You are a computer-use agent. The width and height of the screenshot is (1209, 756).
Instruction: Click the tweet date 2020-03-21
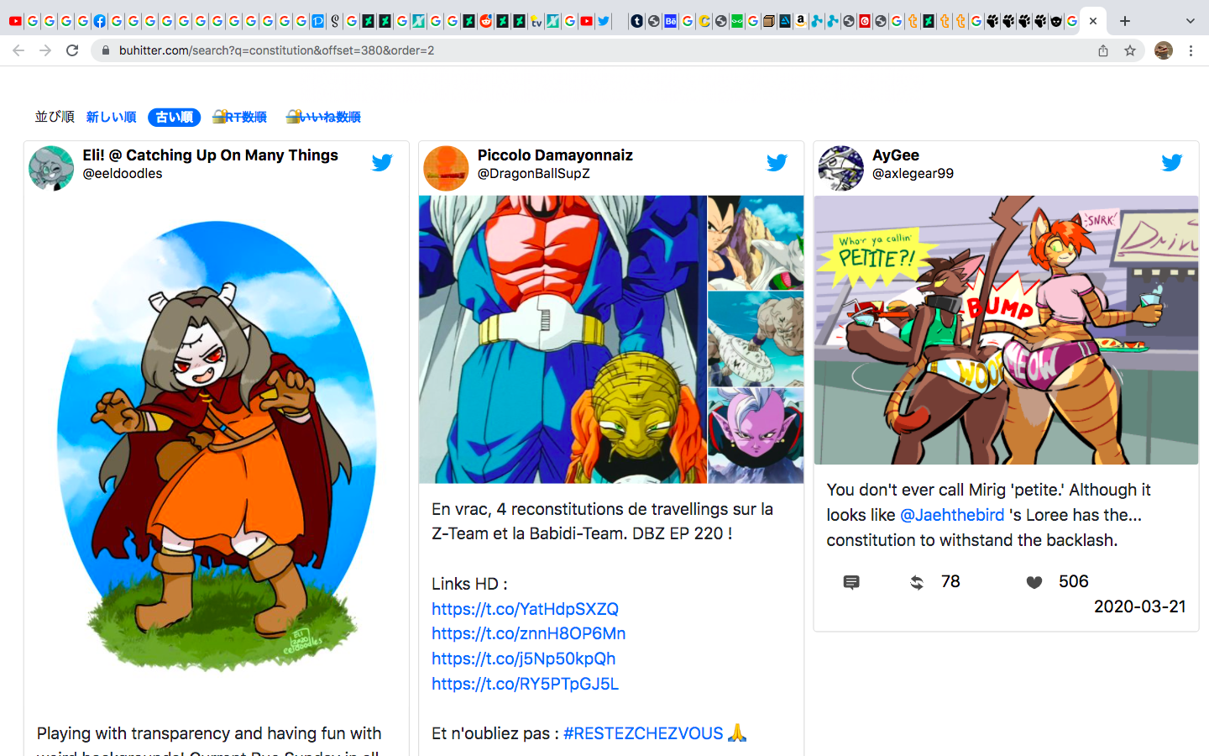coord(1139,606)
